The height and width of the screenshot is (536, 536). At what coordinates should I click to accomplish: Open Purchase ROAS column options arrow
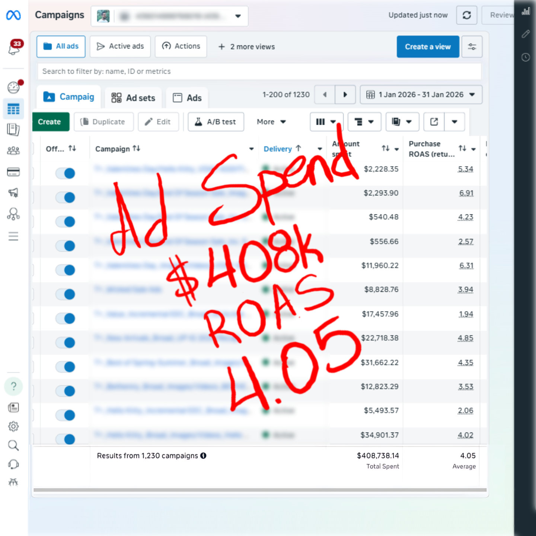(473, 149)
